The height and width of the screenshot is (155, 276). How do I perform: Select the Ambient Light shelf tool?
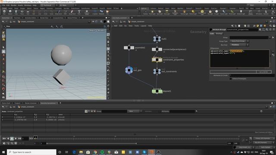[241, 12]
